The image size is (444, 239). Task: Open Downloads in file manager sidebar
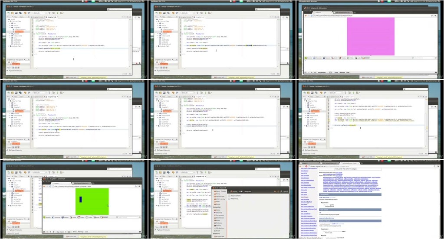[x=220, y=218]
